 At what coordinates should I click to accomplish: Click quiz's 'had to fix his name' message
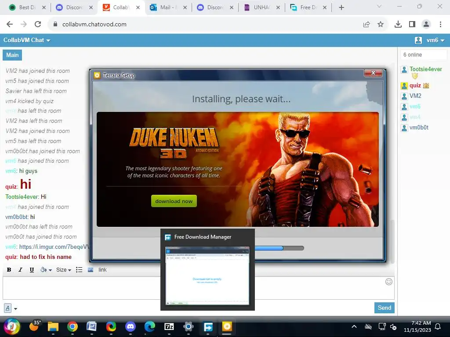click(x=46, y=257)
